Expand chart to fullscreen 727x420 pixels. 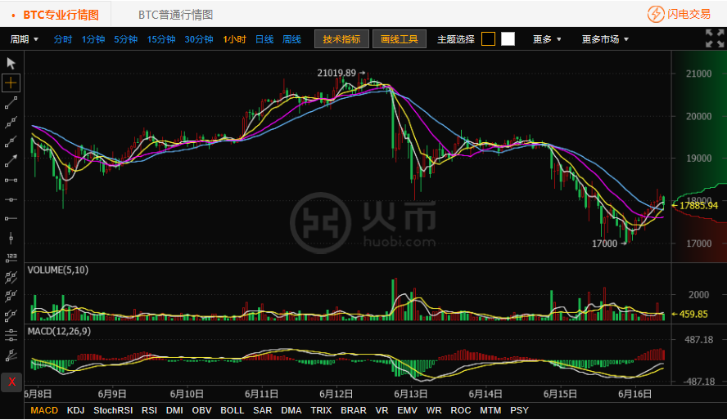pos(714,38)
